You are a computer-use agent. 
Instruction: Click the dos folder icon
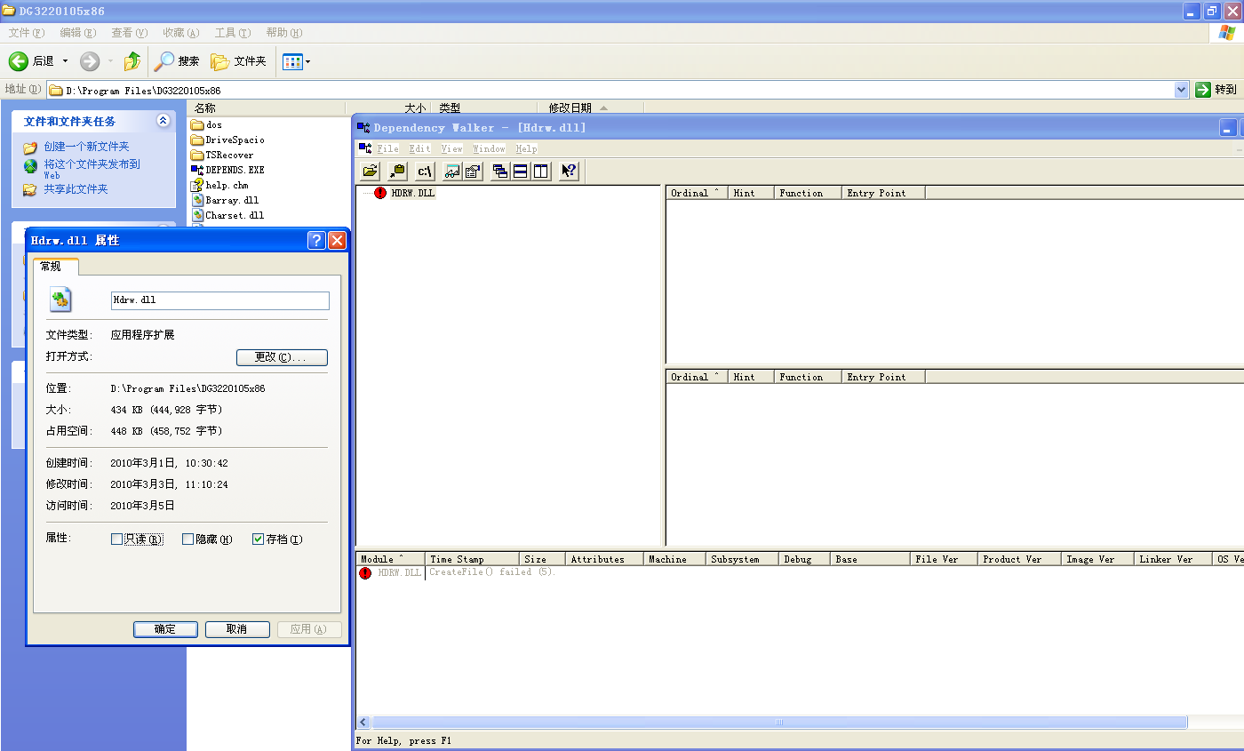coord(197,125)
